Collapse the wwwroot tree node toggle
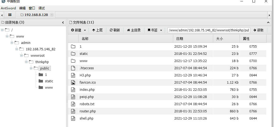Viewport: 274px width, 127px height. point(22,55)
